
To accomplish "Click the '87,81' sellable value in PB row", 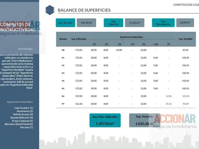I will [185, 50].
